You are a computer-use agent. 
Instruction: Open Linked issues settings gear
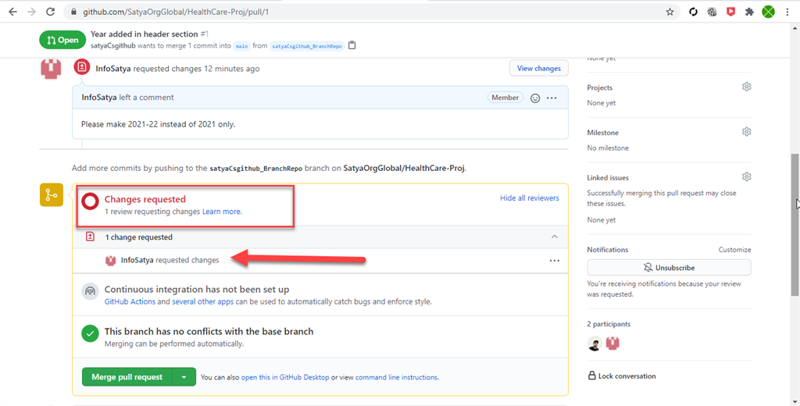[746, 177]
